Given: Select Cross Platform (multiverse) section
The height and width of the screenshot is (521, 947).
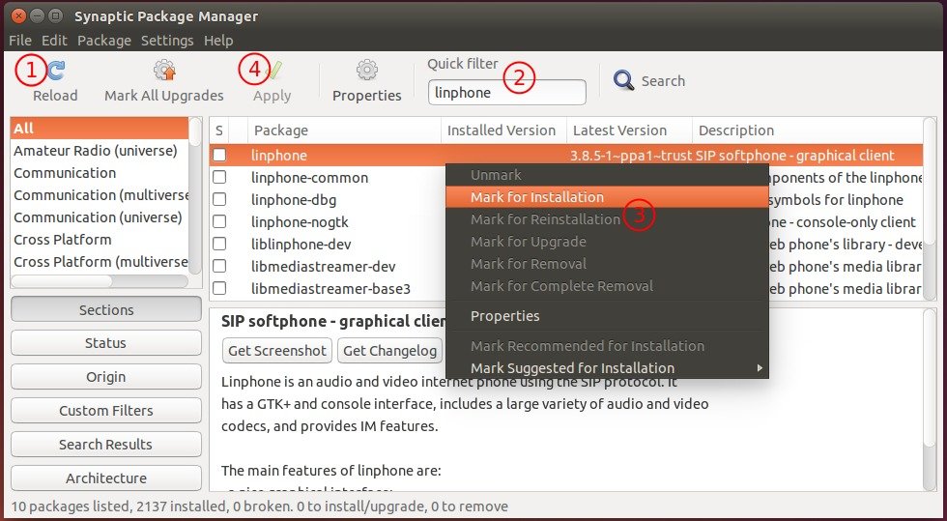Looking at the screenshot, I should 100,262.
